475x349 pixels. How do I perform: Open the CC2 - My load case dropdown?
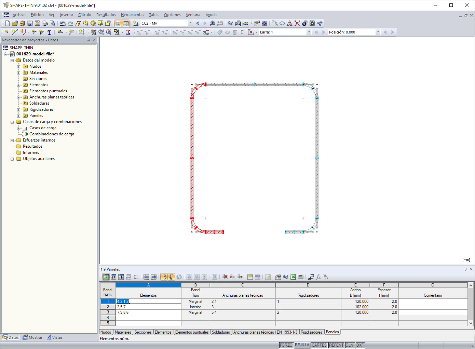[190, 23]
